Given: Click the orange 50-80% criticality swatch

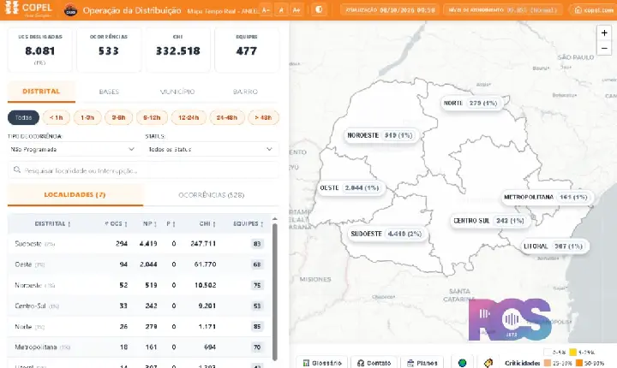Looking at the screenshot, I should (x=579, y=363).
